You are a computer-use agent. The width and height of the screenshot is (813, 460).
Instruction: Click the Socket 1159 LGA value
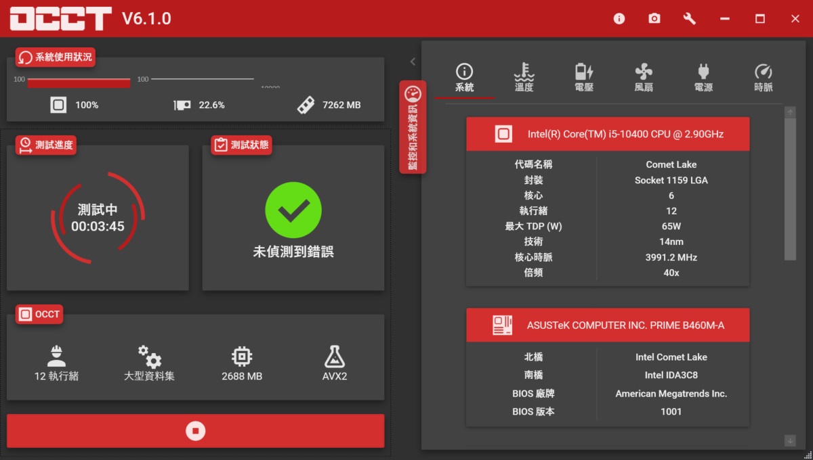click(671, 180)
